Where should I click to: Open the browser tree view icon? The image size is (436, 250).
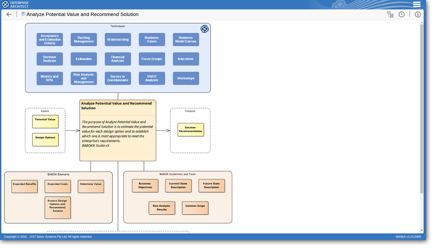[x=390, y=14]
